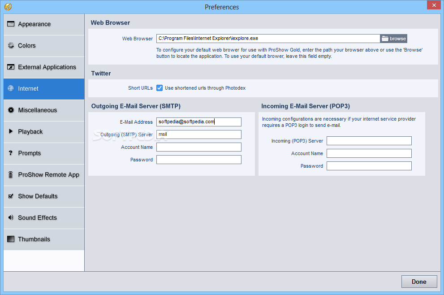Select the External Applications section

pos(44,67)
